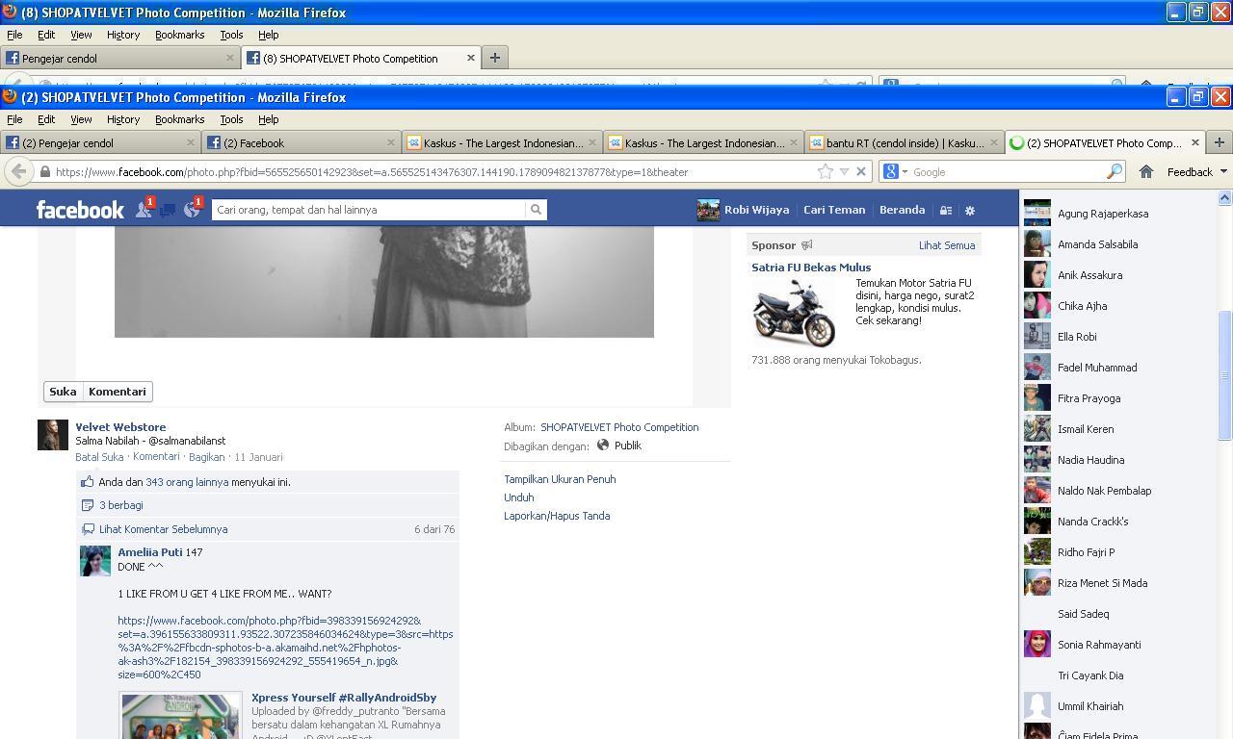
Task: Click Facebook search magnifier button
Action: [536, 209]
